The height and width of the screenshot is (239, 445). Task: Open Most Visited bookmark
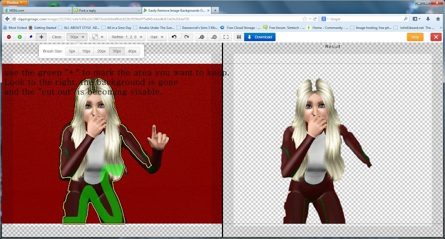pos(15,27)
